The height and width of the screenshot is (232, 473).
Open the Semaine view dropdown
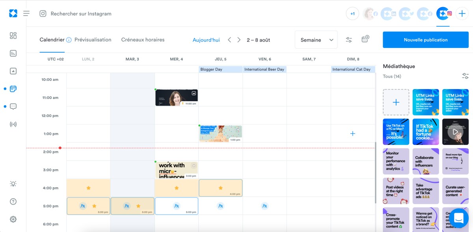coord(316,39)
